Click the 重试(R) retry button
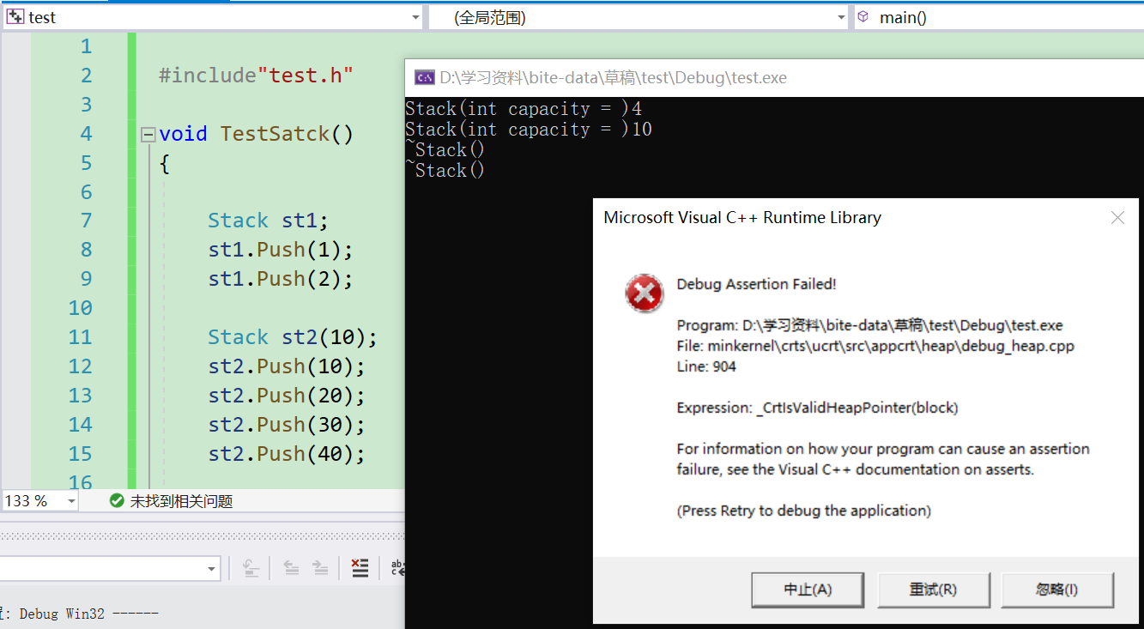The image size is (1144, 629). click(933, 590)
